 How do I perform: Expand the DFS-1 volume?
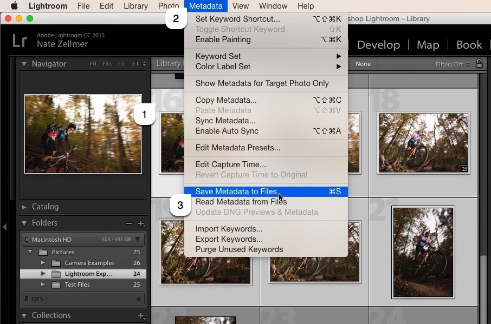tap(138, 299)
